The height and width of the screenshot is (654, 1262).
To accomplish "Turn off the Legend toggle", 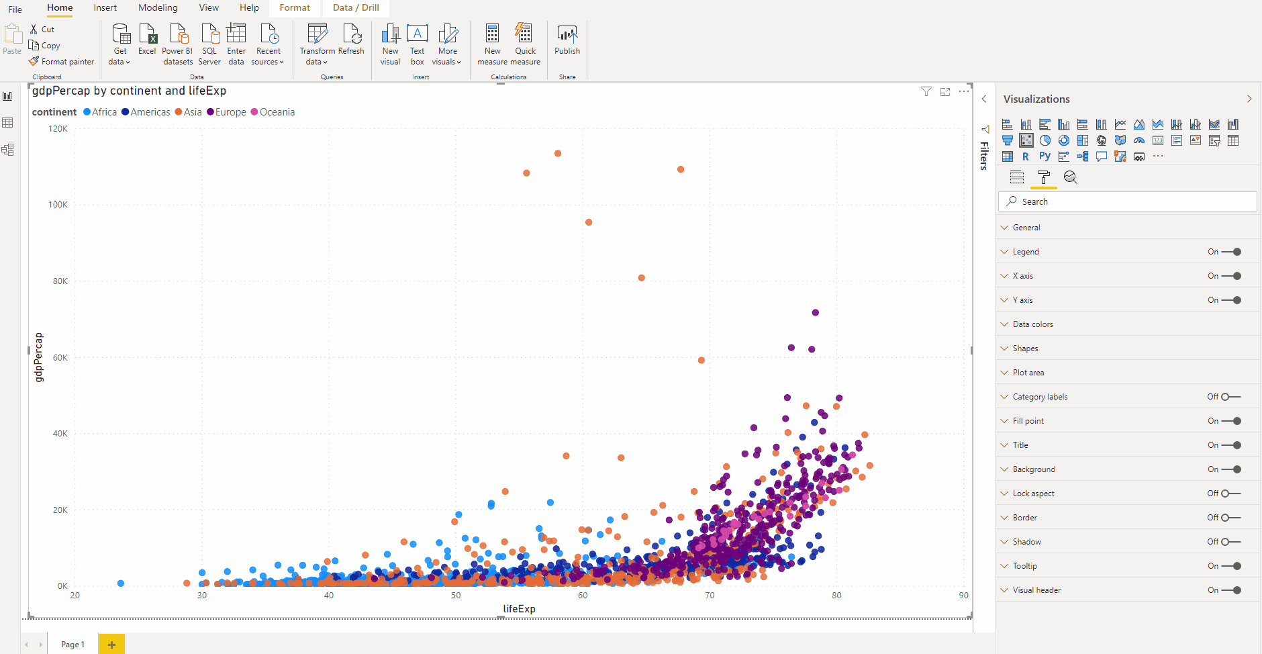I will pos(1231,252).
